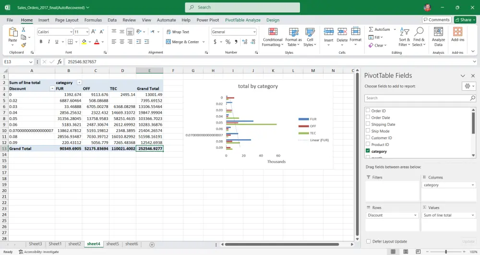Apply Comma Style format
Viewport: 480px width, 255px height.
coord(236,42)
